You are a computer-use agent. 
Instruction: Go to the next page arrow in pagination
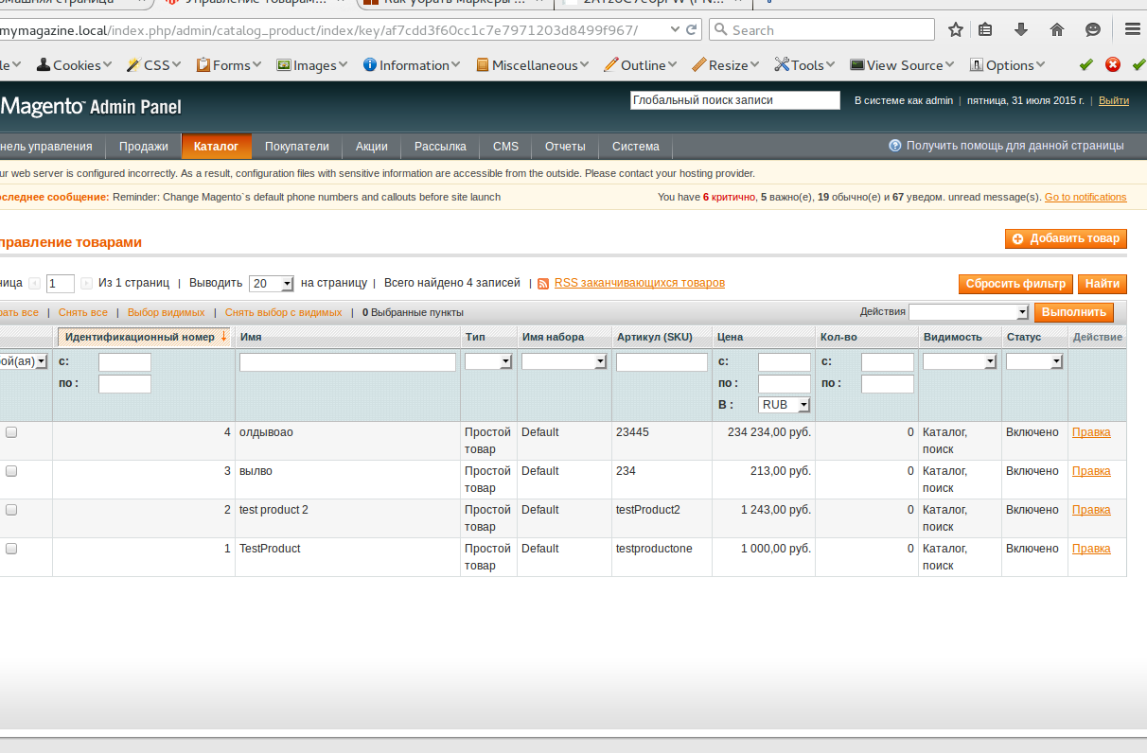click(x=86, y=283)
